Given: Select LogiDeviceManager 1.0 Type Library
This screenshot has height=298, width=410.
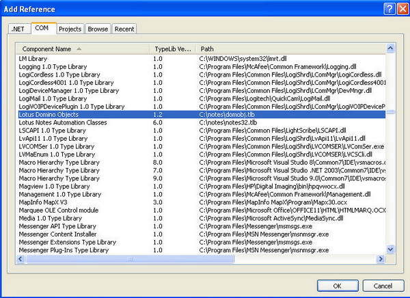Looking at the screenshot, I should 202,90.
